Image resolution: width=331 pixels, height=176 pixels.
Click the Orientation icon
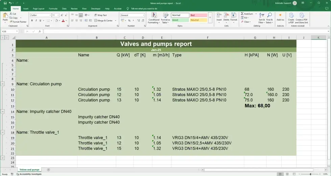86,15
